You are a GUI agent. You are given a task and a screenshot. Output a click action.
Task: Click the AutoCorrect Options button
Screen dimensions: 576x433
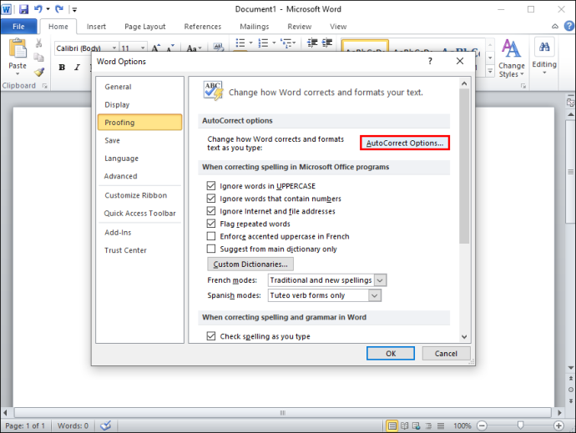click(x=405, y=143)
